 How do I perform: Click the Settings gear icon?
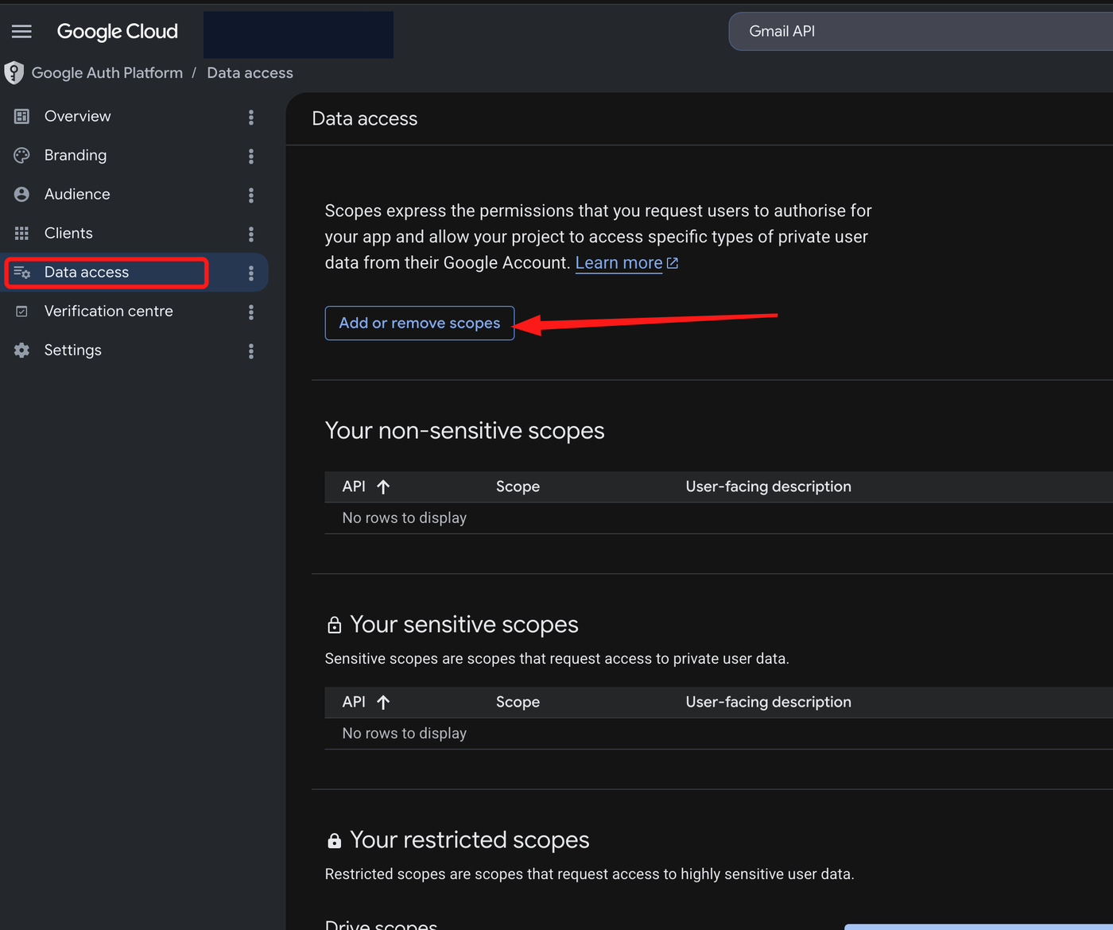point(21,350)
